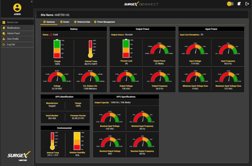Open Admin Panel in the sidebar

17,33
